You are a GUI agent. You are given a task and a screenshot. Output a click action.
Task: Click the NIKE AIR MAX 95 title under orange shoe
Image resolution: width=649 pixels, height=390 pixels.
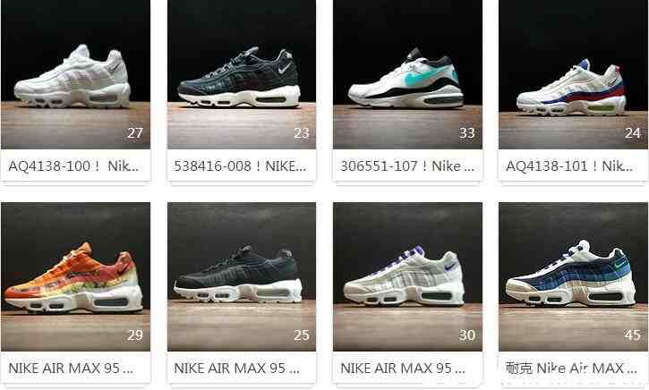pyautogui.click(x=71, y=368)
